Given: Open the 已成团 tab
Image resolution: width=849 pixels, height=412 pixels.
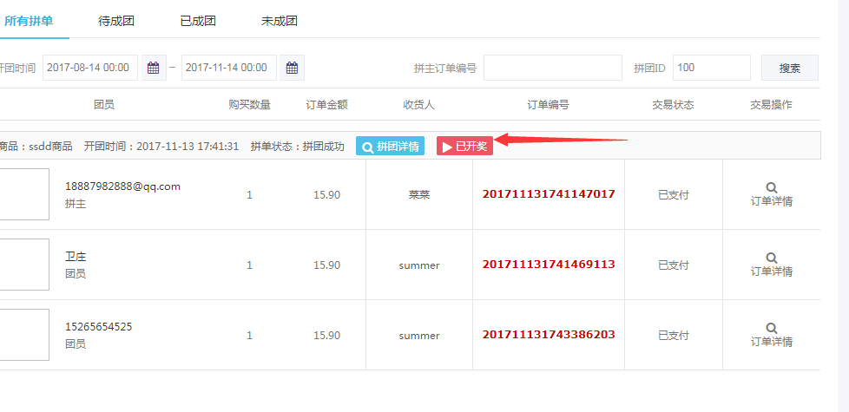Looking at the screenshot, I should [x=198, y=21].
